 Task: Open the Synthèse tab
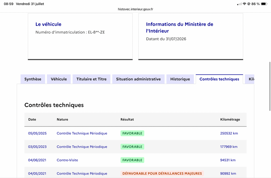pyautogui.click(x=33, y=79)
